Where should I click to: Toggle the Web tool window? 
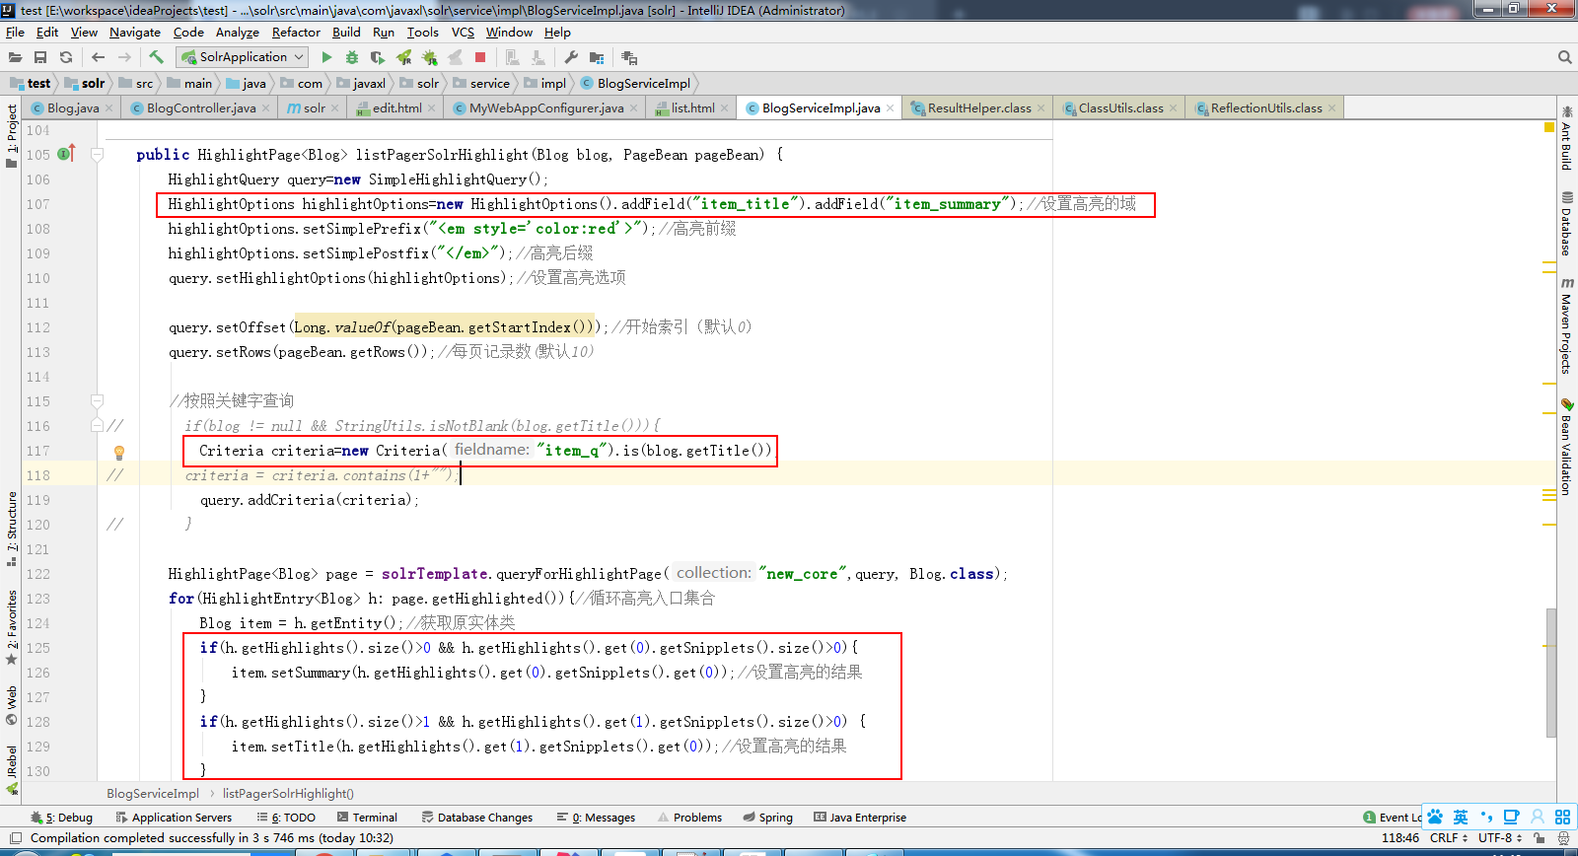11,705
